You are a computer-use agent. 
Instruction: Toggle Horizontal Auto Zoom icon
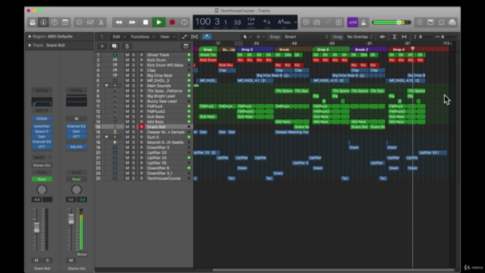click(404, 37)
